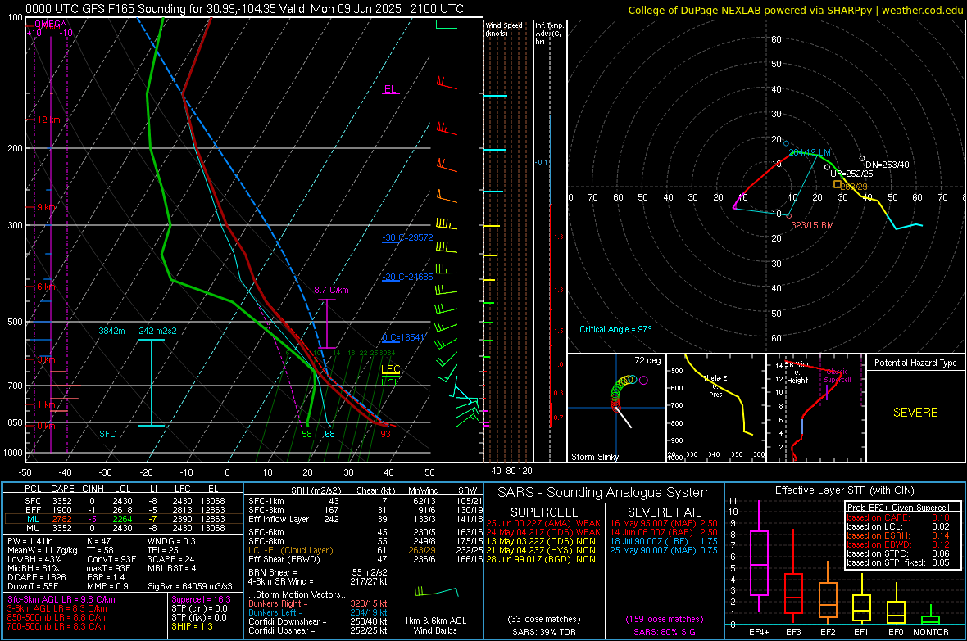Screen dimensions: 967x641
Task: Select the 'LCL-EL (Cloud Layer)' shear row
Action: click(365, 550)
